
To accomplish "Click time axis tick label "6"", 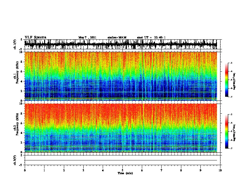I will 142,170.
